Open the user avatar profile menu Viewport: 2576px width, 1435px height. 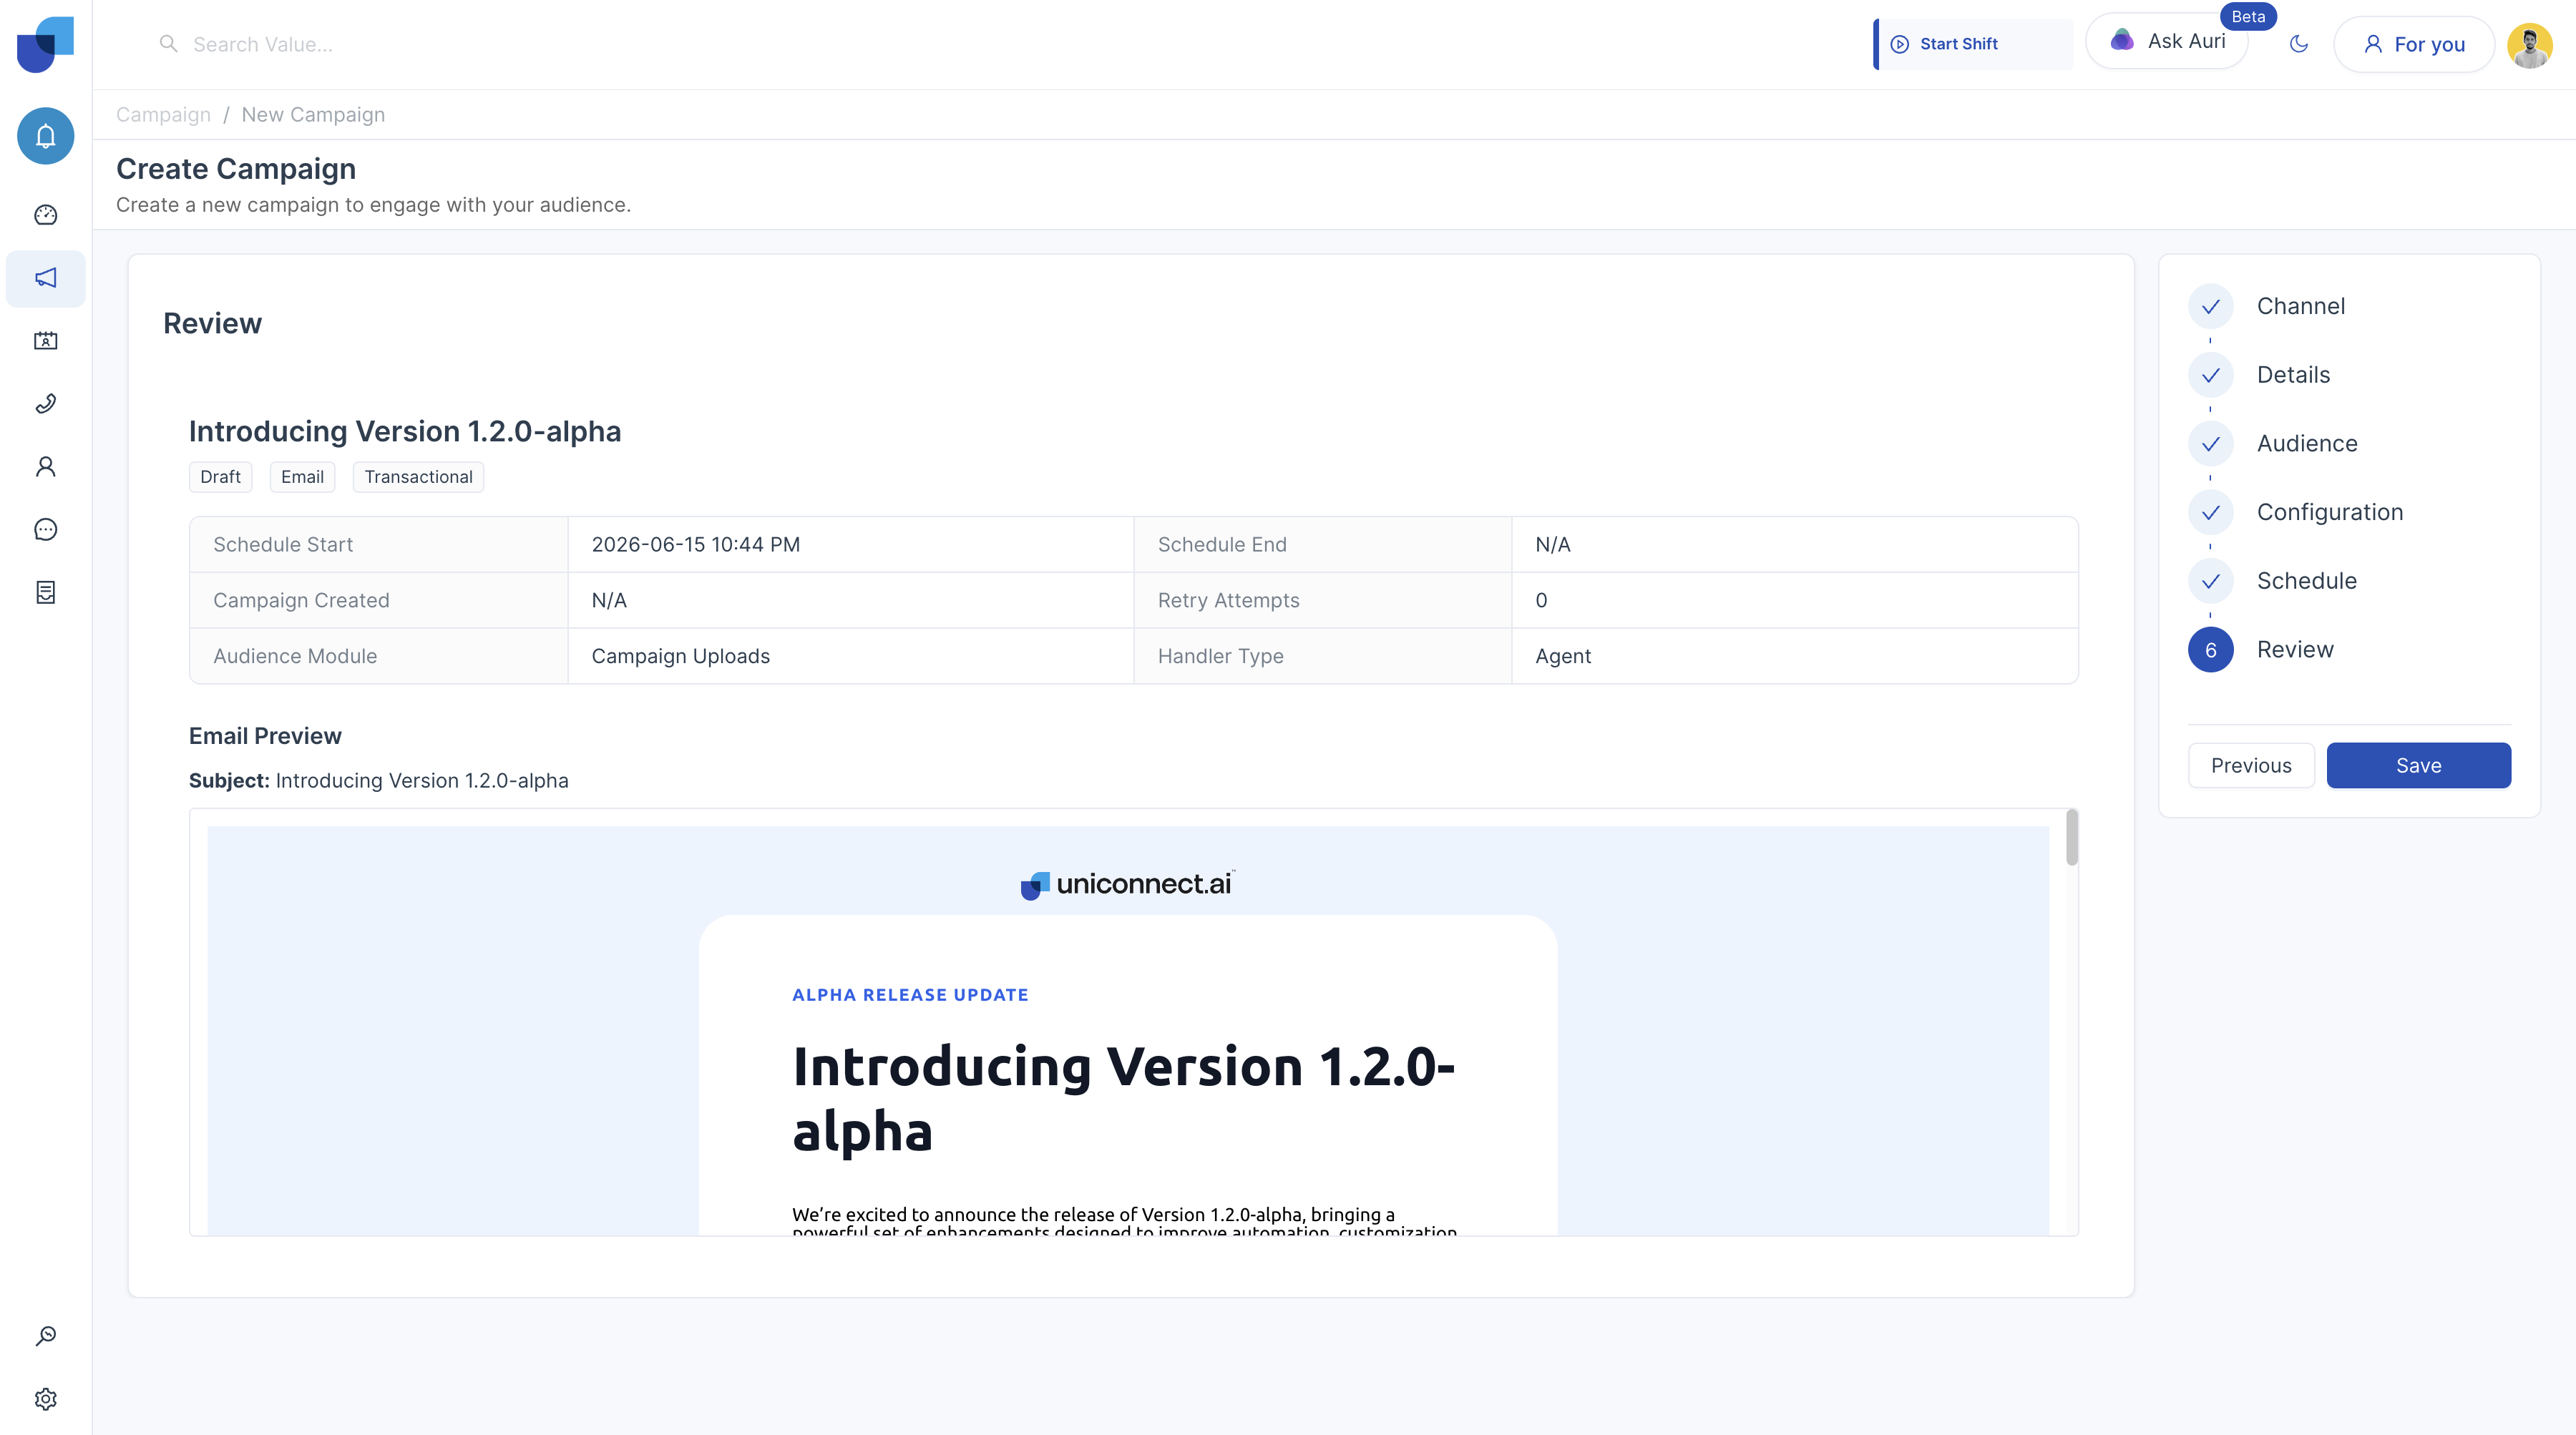tap(2530, 45)
